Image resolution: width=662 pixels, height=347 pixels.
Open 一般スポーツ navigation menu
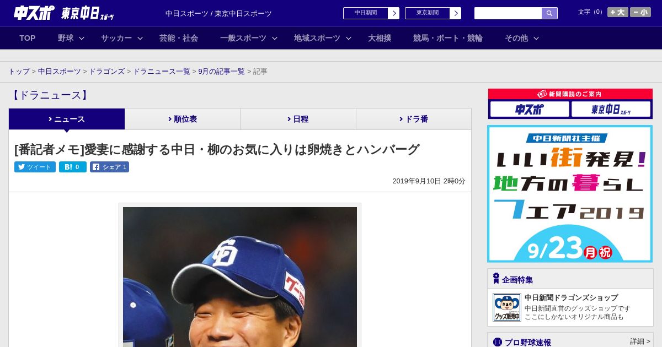(243, 38)
